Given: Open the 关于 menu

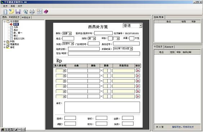Looking at the screenshot, I should (x=20, y=6).
